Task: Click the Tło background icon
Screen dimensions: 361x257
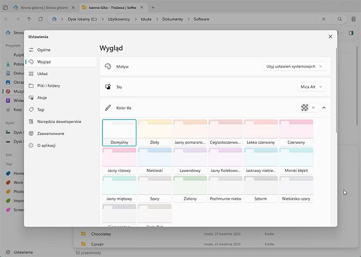Action: point(108,87)
